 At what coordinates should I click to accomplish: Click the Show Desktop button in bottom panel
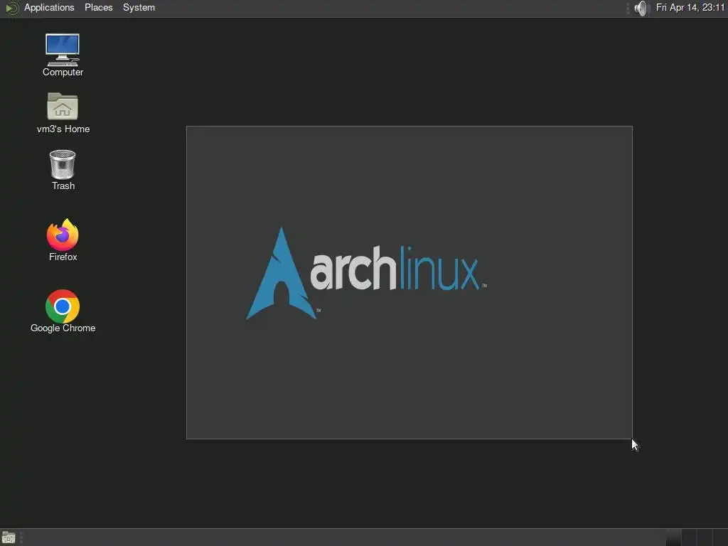[9, 537]
